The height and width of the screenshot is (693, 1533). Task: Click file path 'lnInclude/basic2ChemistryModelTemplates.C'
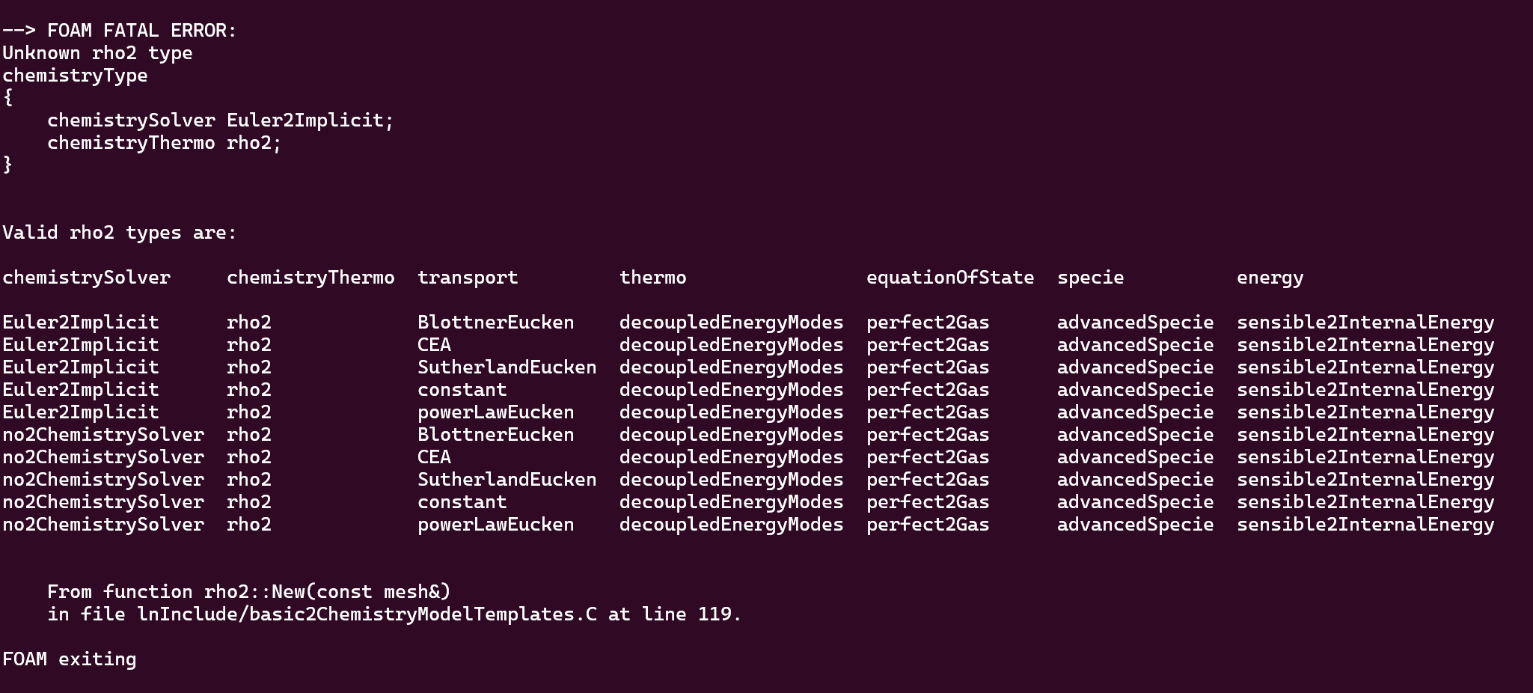(367, 614)
